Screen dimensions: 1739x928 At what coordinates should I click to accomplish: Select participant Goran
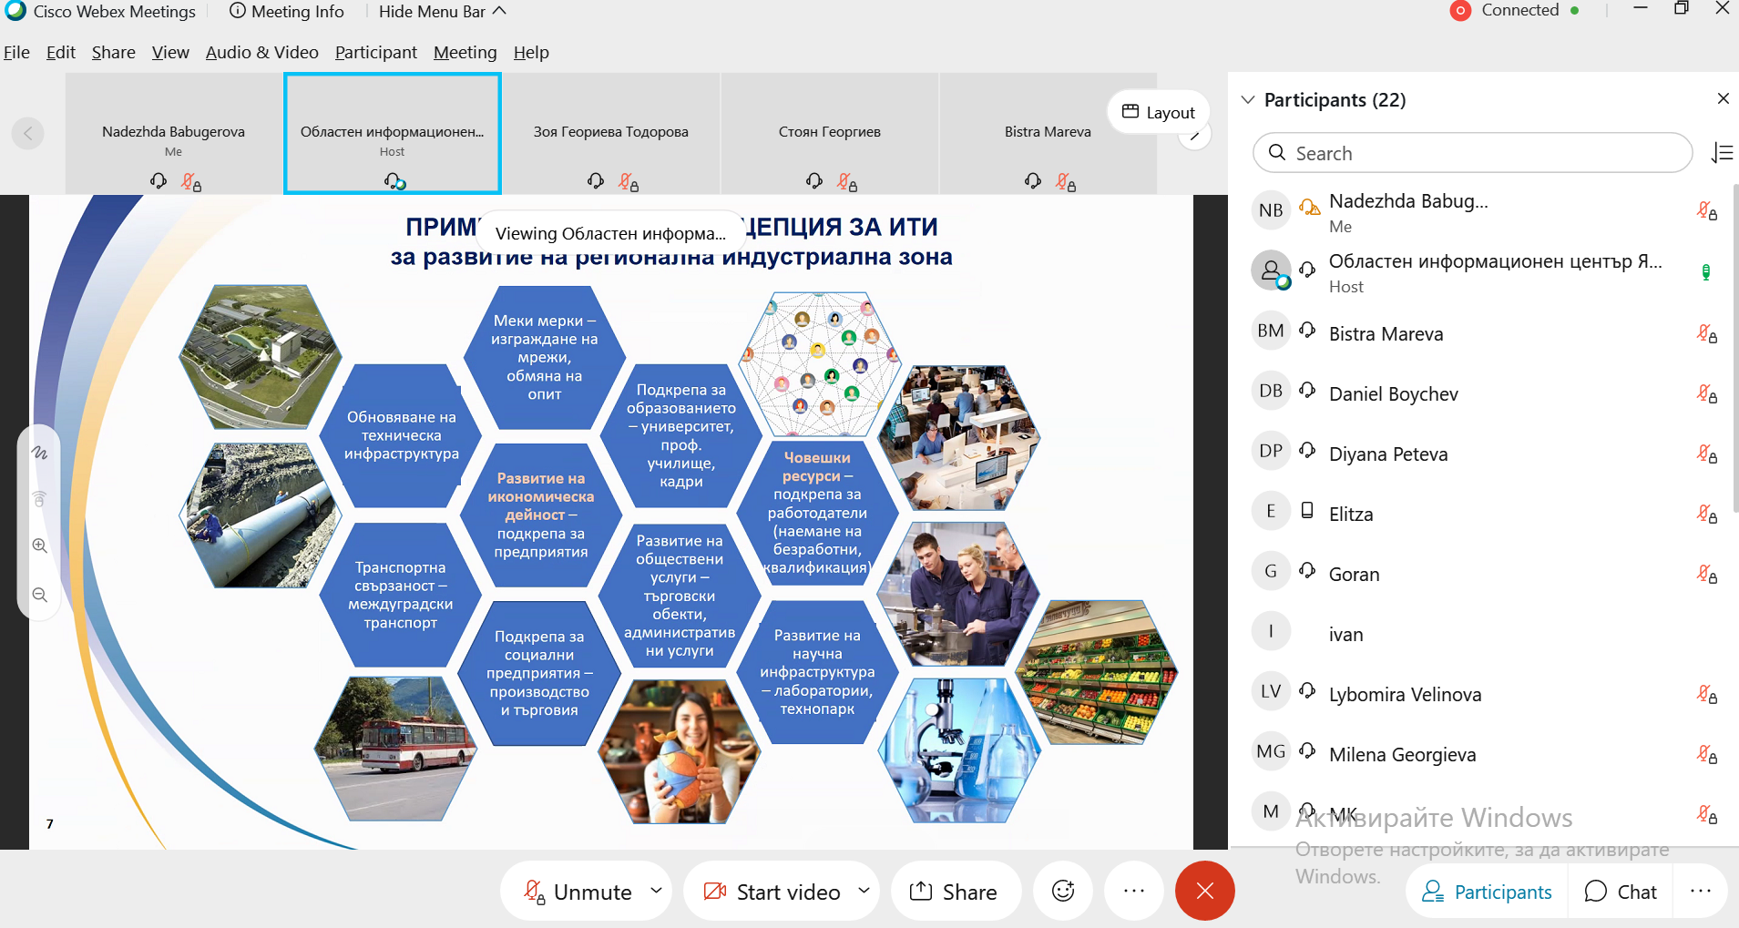pyautogui.click(x=1482, y=574)
